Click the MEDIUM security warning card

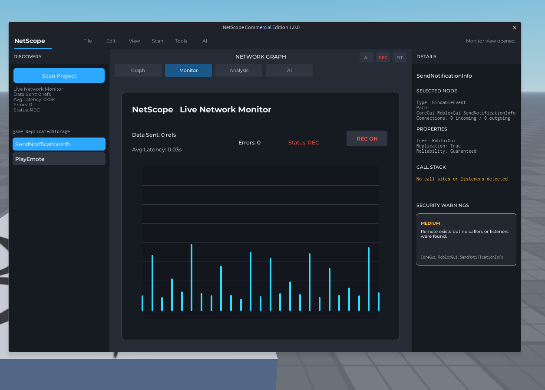(466, 239)
